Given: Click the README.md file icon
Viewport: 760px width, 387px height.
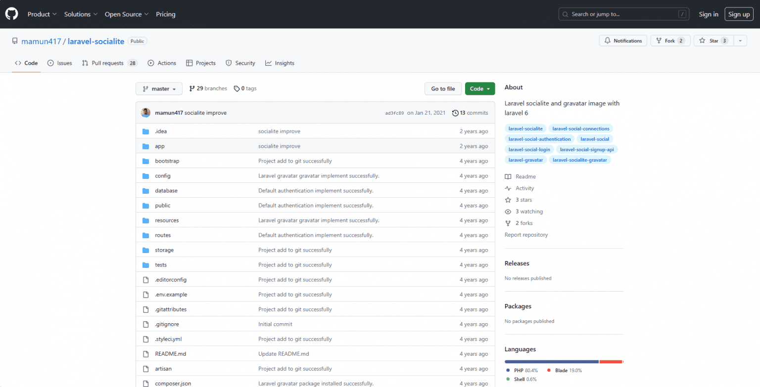Looking at the screenshot, I should coord(146,353).
